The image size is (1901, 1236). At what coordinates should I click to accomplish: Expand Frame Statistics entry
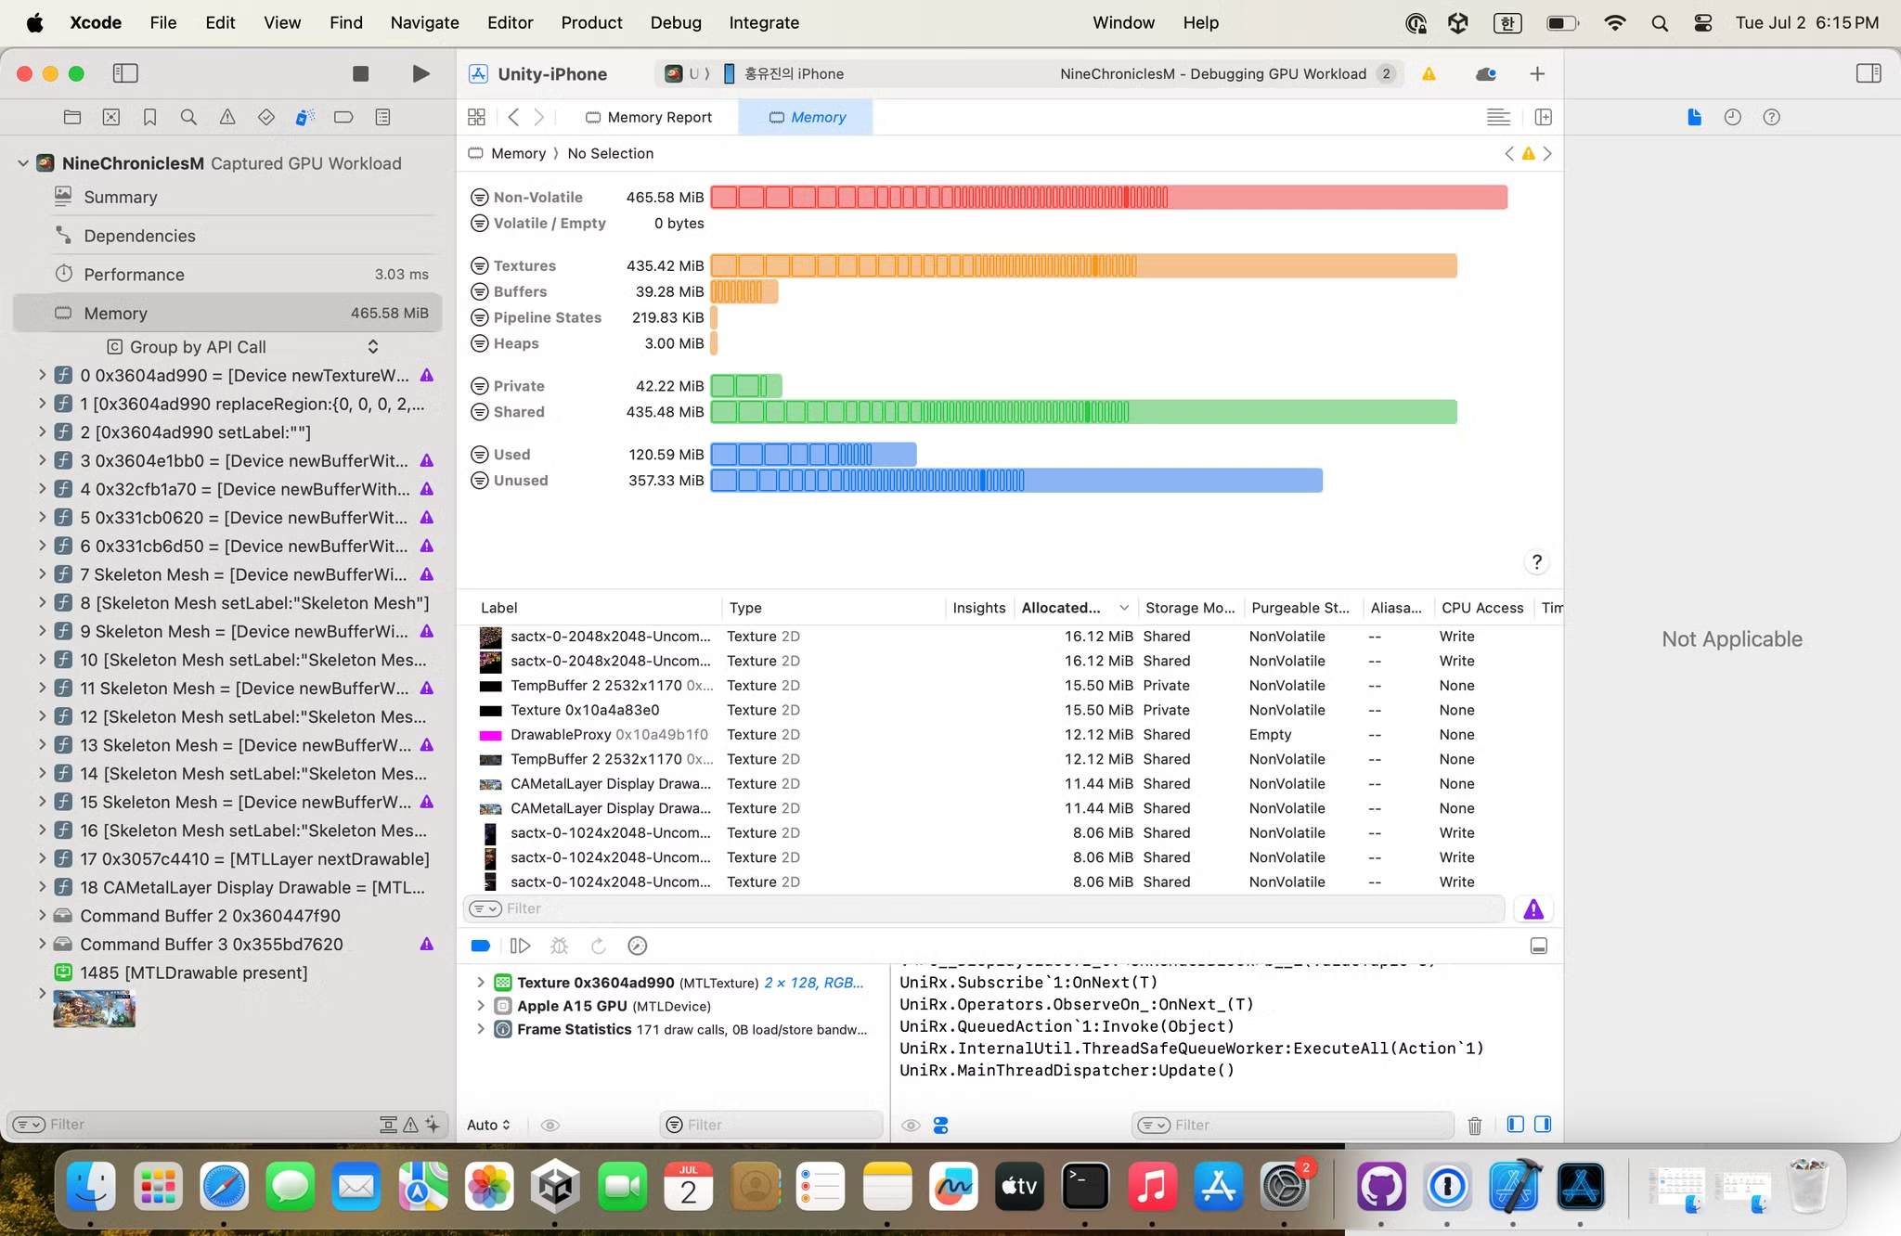[480, 1028]
